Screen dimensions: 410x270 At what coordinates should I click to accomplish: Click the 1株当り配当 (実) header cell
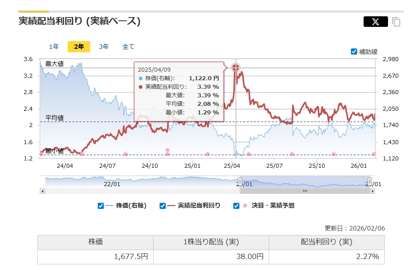[211, 242]
